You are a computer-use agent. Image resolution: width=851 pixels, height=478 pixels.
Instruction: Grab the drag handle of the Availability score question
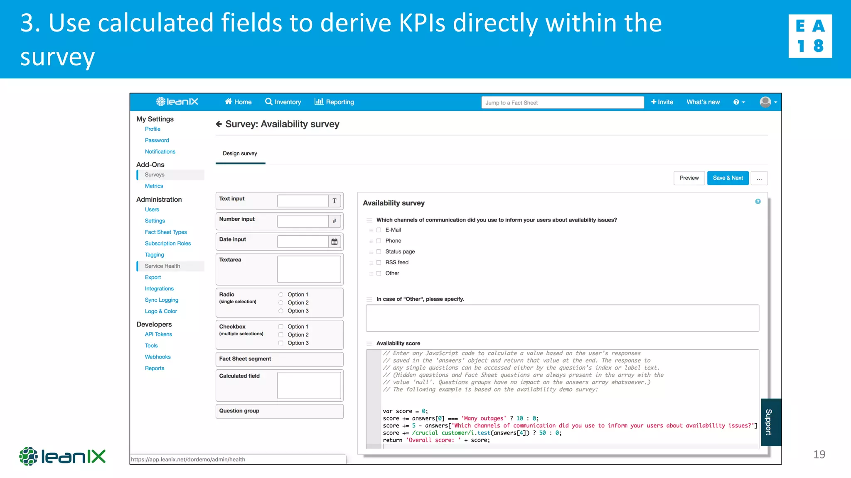pyautogui.click(x=369, y=344)
